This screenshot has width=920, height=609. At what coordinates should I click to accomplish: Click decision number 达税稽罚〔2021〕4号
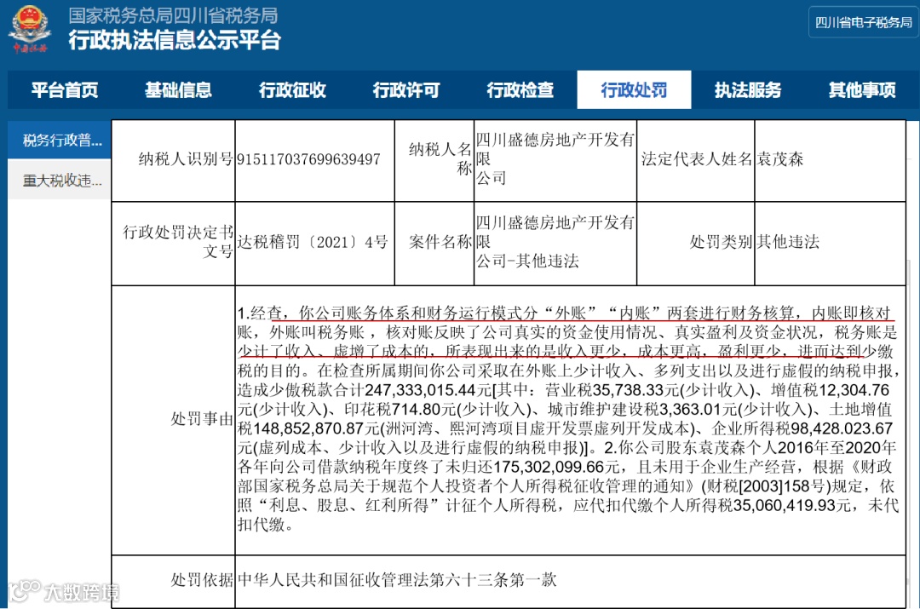(x=313, y=242)
